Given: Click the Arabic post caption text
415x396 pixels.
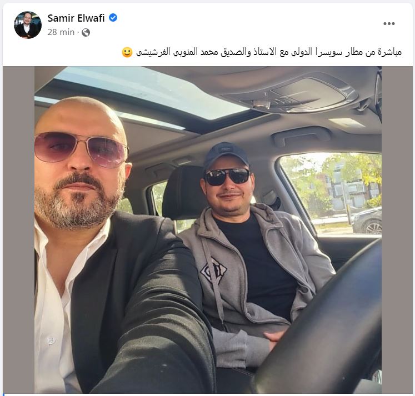Looking at the screenshot, I should click(269, 52).
